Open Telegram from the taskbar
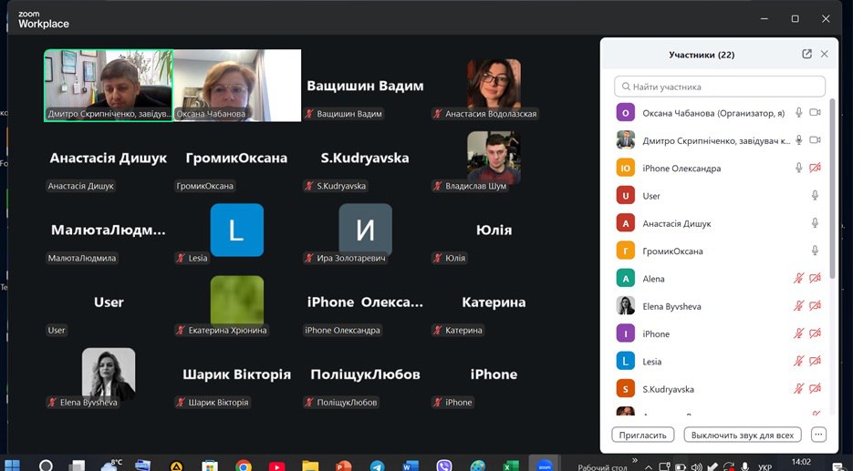This screenshot has height=471, width=863. [x=378, y=466]
